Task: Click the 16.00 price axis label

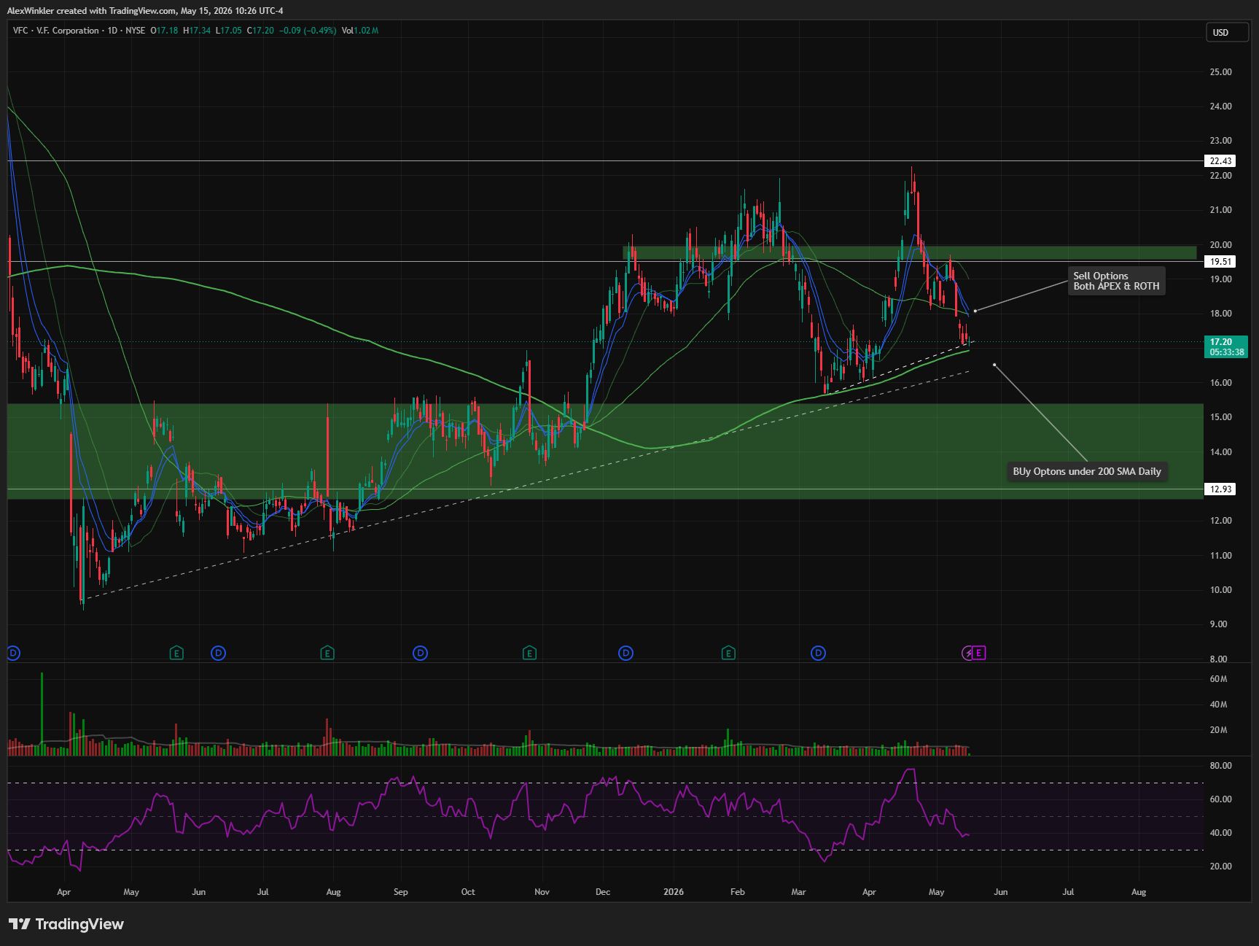Action: point(1221,383)
